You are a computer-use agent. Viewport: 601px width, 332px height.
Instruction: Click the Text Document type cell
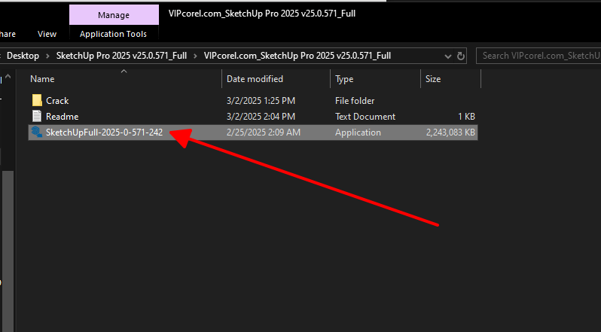click(365, 117)
